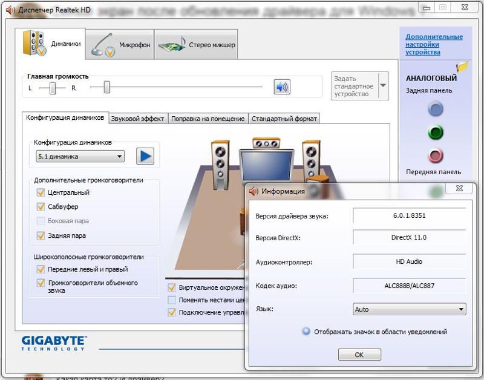Click the Главная громкость label

(57, 76)
